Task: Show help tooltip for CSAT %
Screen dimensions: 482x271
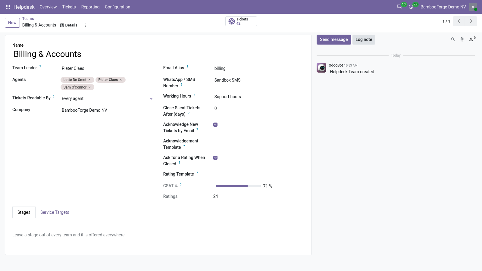Action: pos(181,185)
